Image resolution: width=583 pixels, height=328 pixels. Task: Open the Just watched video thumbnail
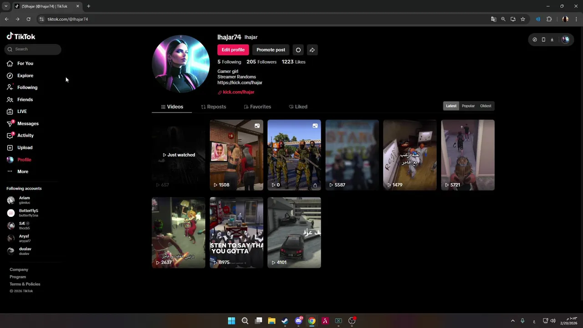[179, 155]
